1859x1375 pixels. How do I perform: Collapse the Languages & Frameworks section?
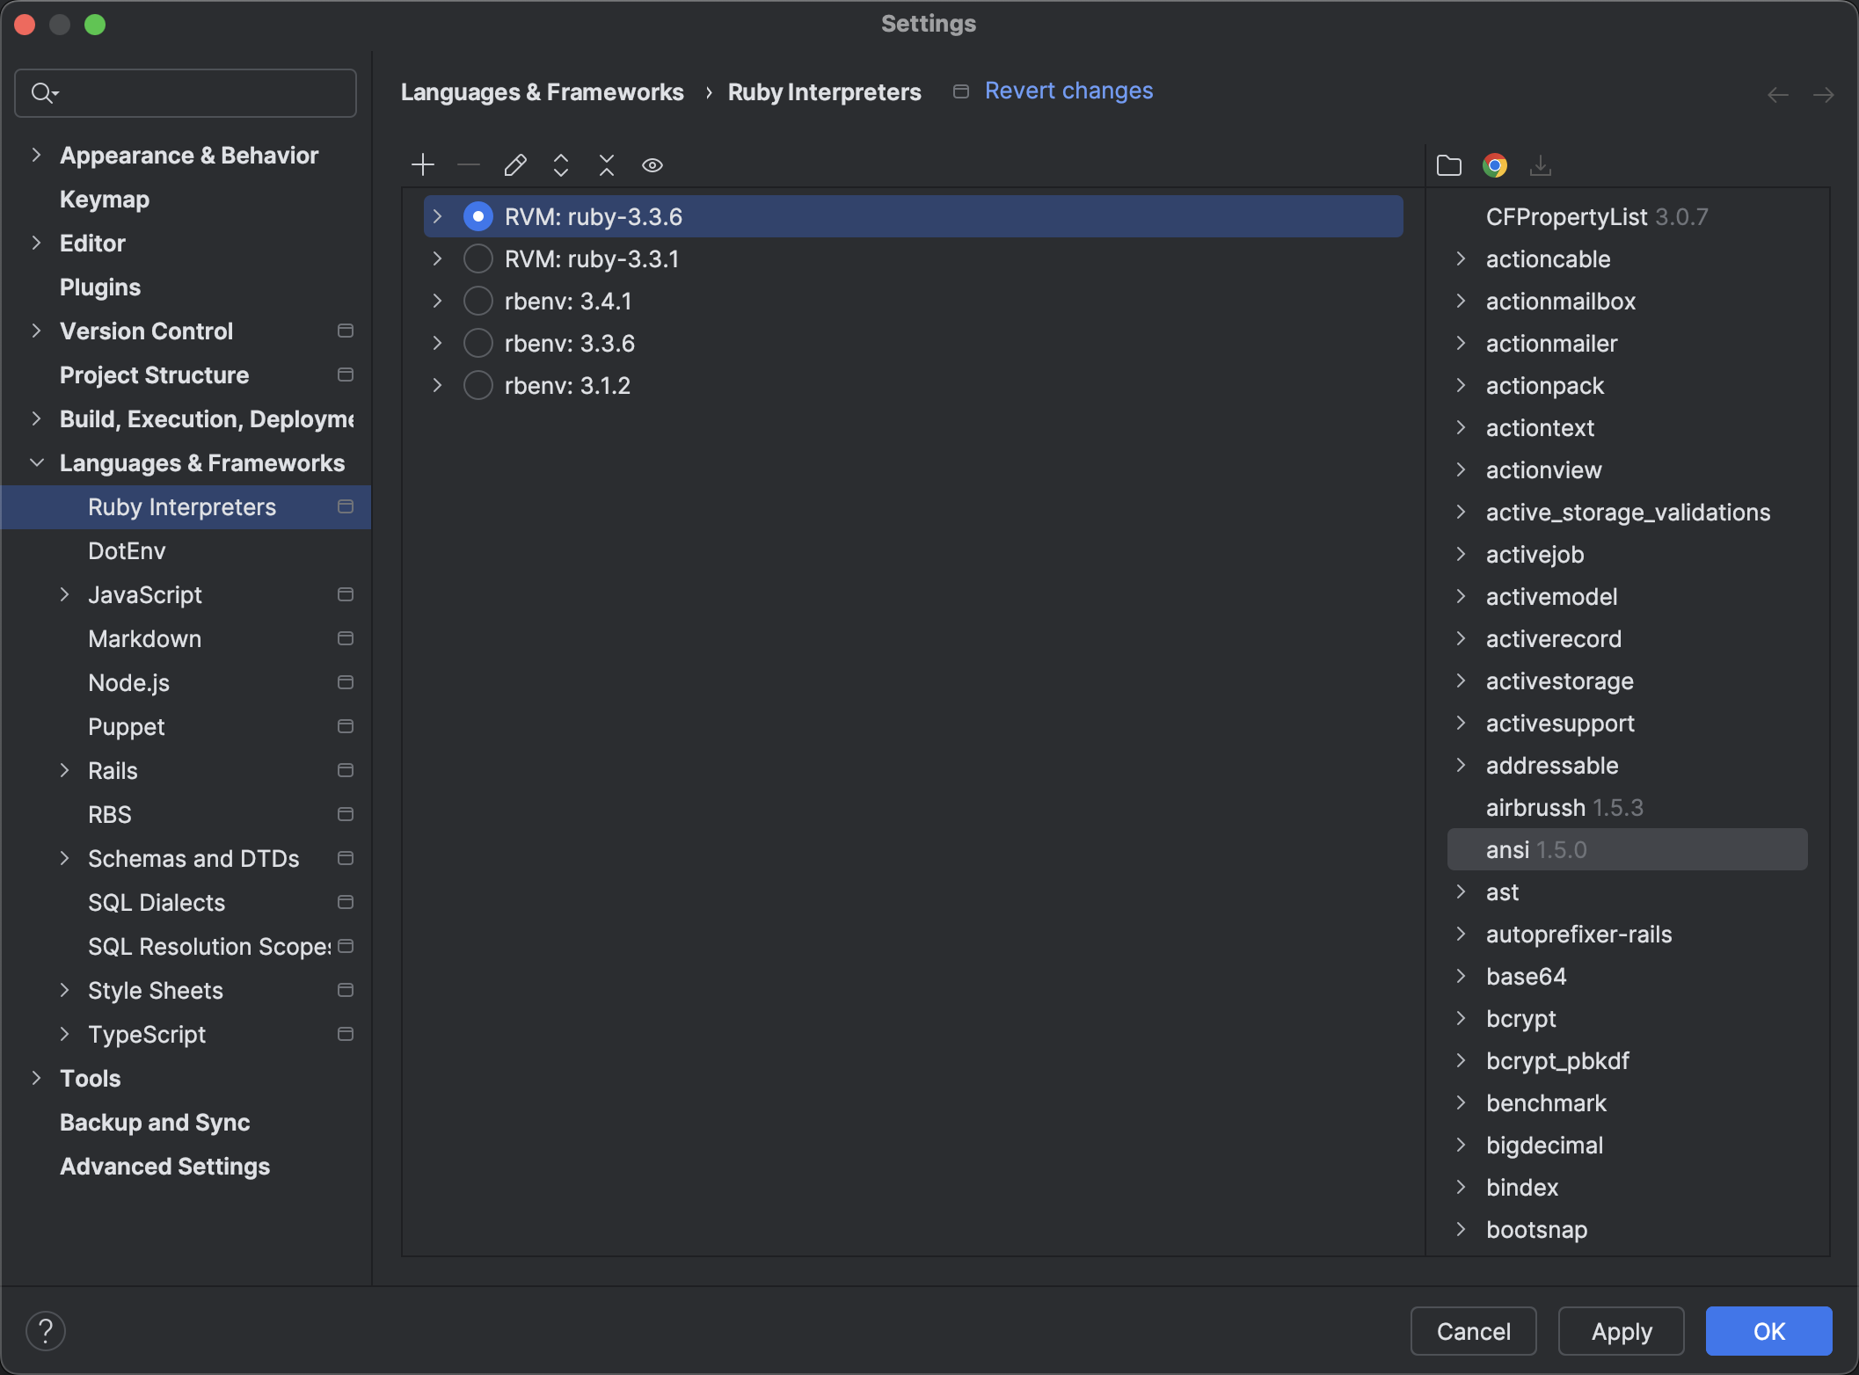point(37,462)
